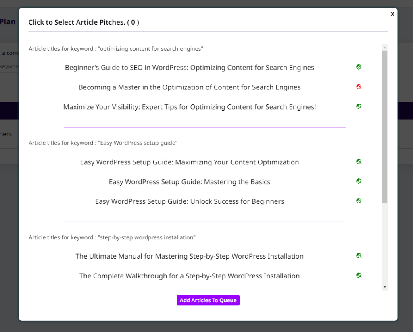The width and height of the screenshot is (413, 332).
Task: Click the scrollbar up arrow in pitch list
Action: click(x=385, y=48)
